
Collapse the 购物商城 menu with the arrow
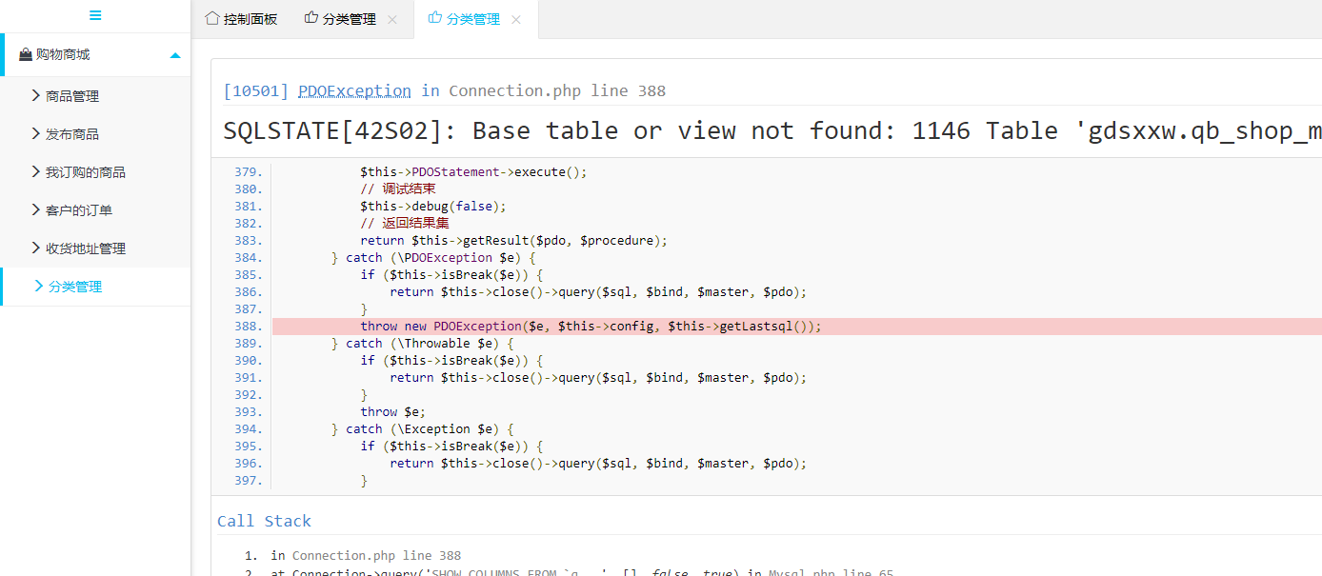pos(174,55)
